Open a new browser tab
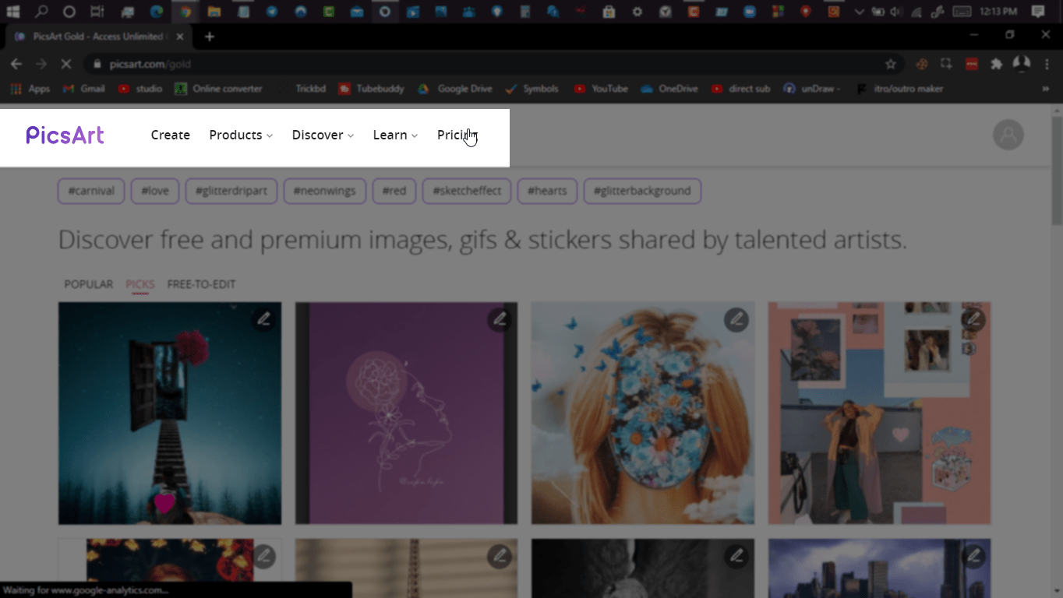 click(x=209, y=37)
